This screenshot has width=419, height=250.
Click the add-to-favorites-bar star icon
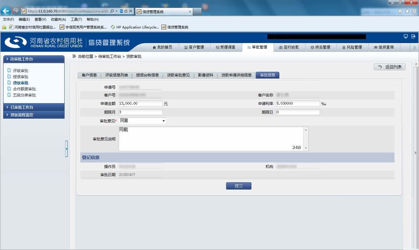(x=4, y=27)
